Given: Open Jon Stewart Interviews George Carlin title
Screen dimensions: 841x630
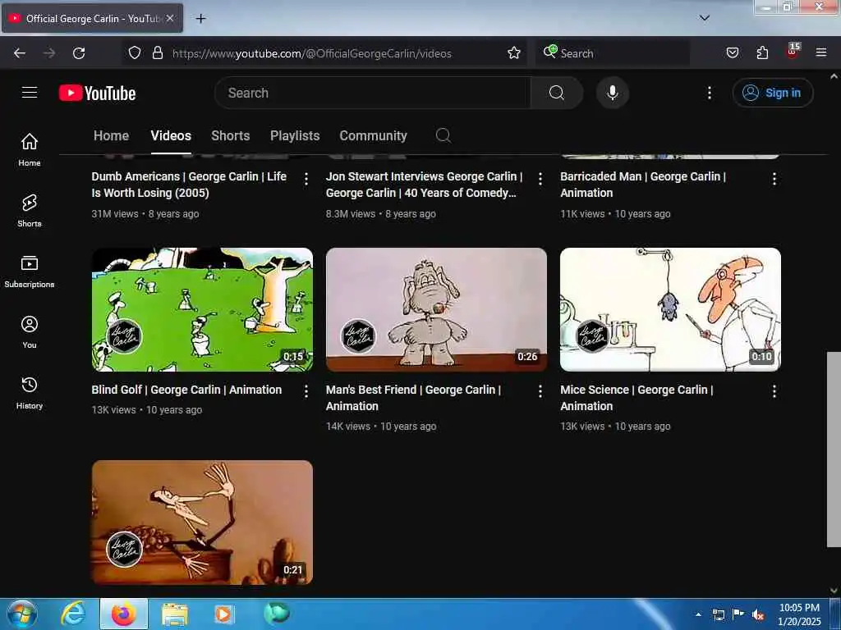Looking at the screenshot, I should (x=424, y=185).
